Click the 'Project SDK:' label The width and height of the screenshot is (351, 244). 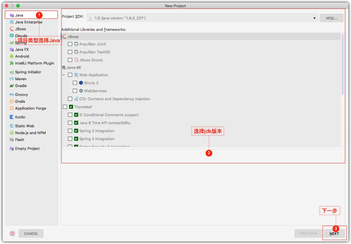point(73,17)
